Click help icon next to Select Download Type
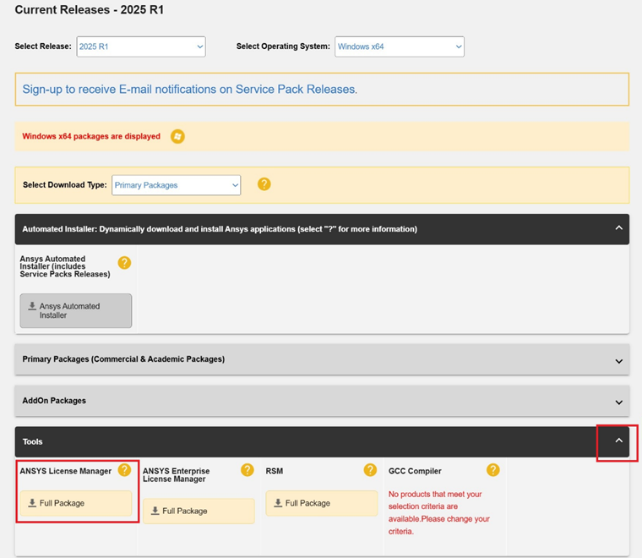The image size is (642, 558). (264, 184)
